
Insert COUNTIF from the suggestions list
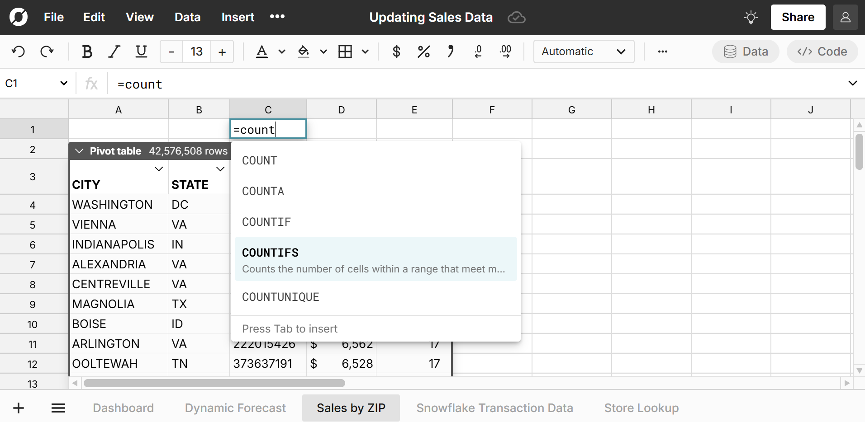coord(266,221)
